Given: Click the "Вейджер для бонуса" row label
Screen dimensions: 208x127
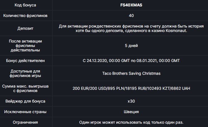Looking at the screenshot, I should point(25,101).
